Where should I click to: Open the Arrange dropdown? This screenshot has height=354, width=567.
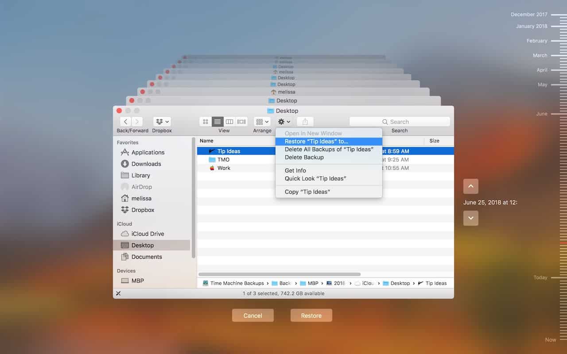pos(262,122)
